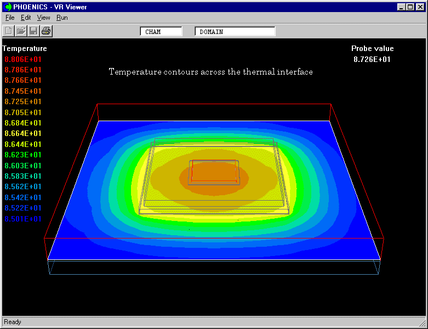Click the Open folder toolbar icon

(x=21, y=31)
